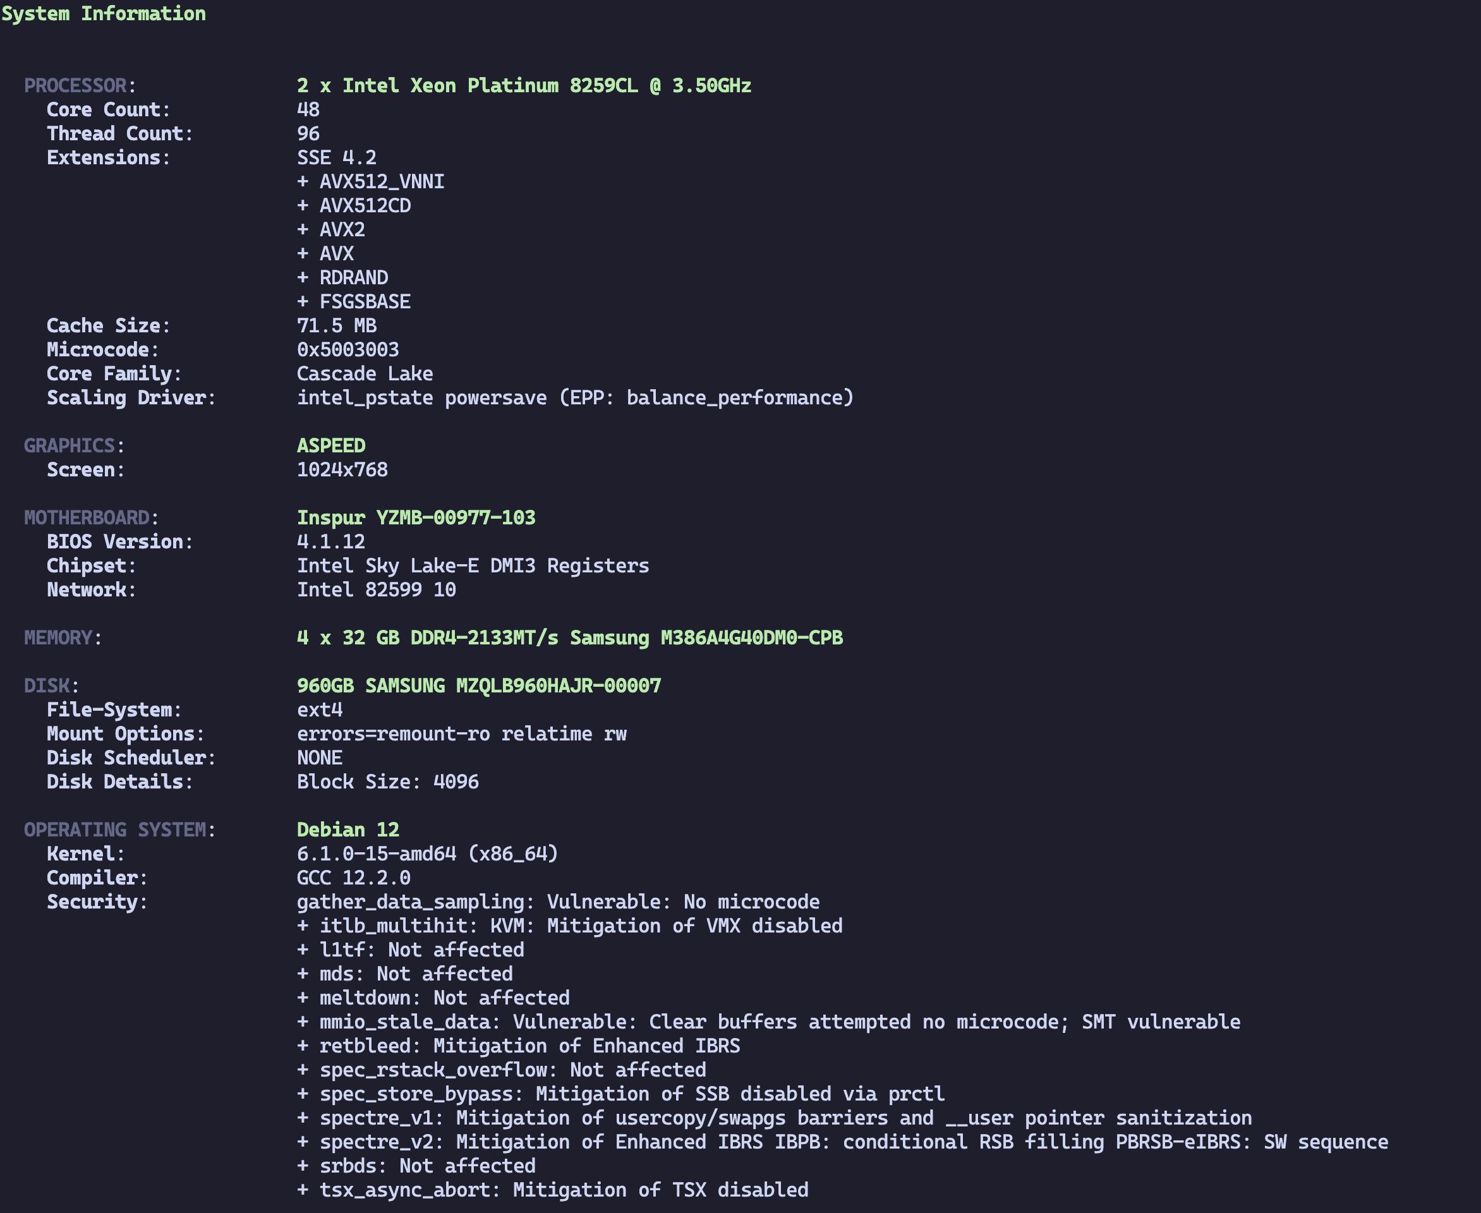Select the spectre_v2 mitigation line
This screenshot has height=1213, width=1481.
point(843,1142)
